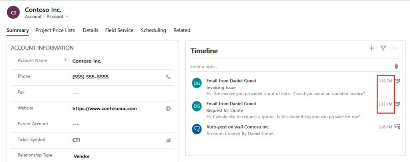Click the Website URL field
The width and height of the screenshot is (410, 162).
105,108
